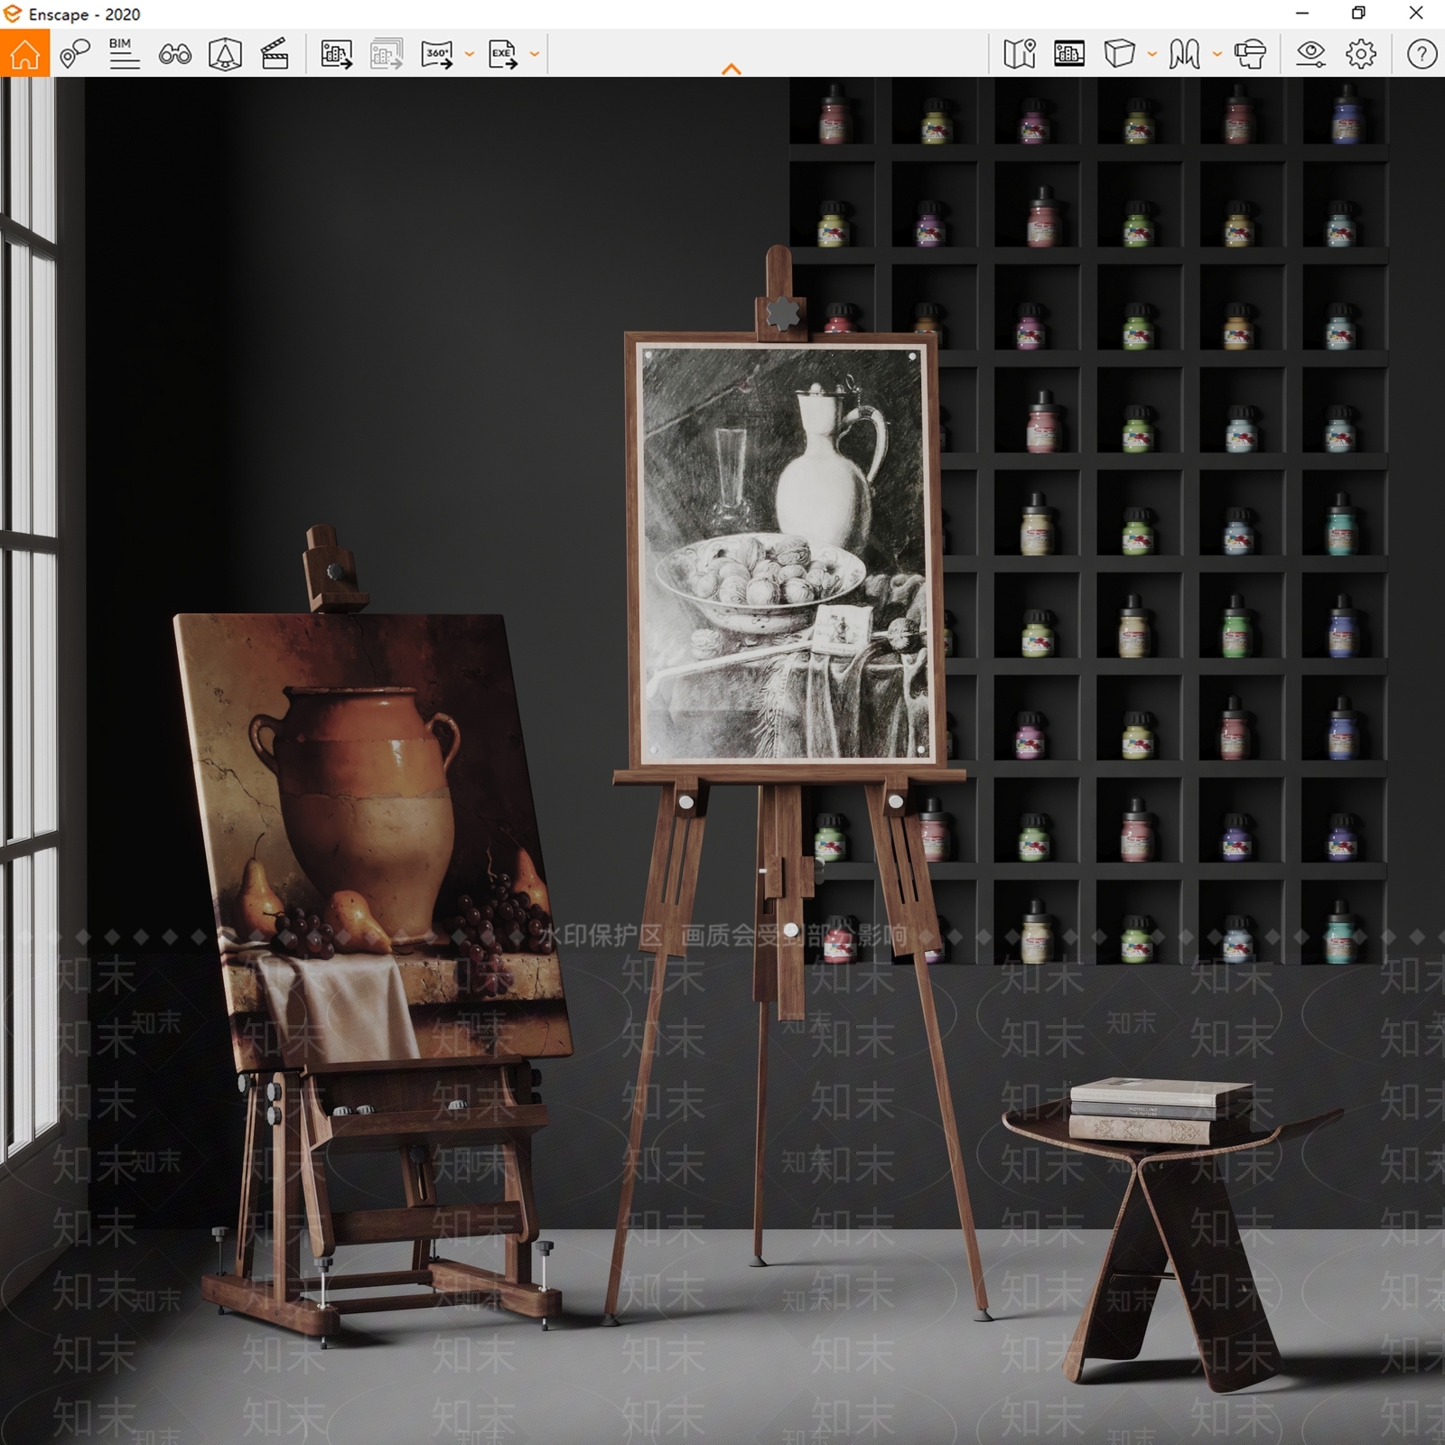Expand the EXE export dropdown arrow
Screen dimensions: 1445x1445
[535, 54]
